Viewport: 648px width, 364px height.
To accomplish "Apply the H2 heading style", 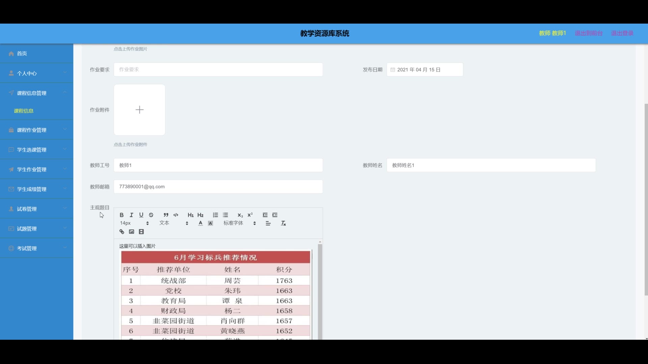I will [200, 215].
